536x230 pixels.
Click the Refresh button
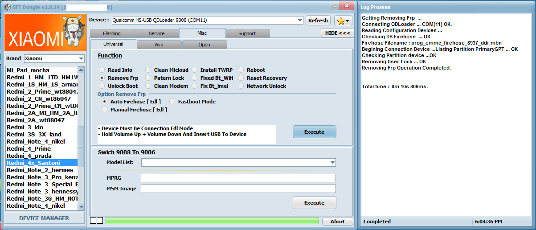point(318,21)
